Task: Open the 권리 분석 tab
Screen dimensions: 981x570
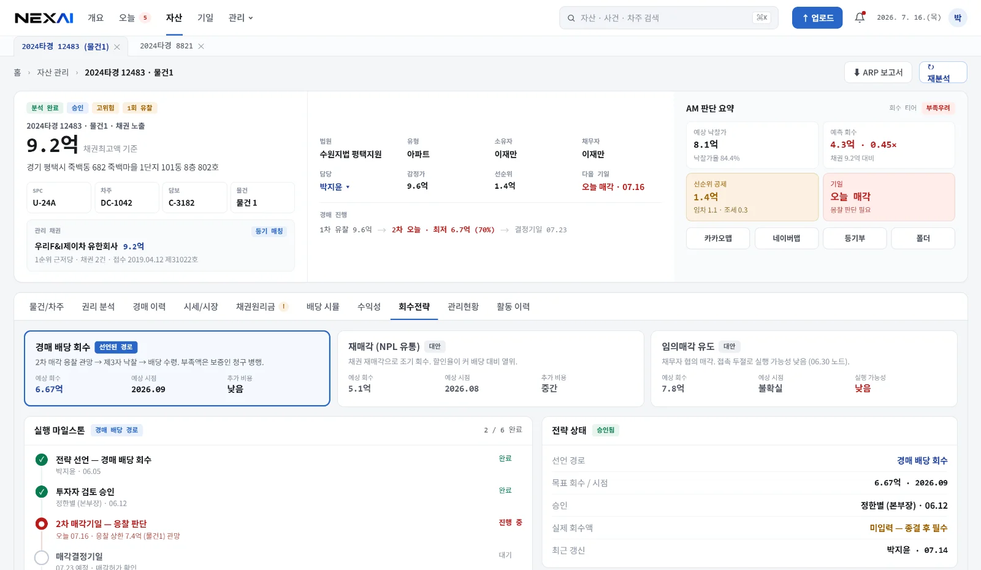Action: 98,306
